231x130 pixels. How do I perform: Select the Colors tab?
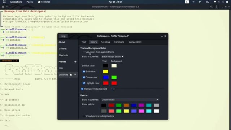click(x=93, y=42)
